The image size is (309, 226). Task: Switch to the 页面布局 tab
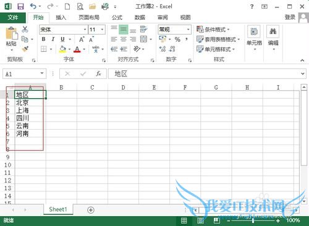[89, 18]
